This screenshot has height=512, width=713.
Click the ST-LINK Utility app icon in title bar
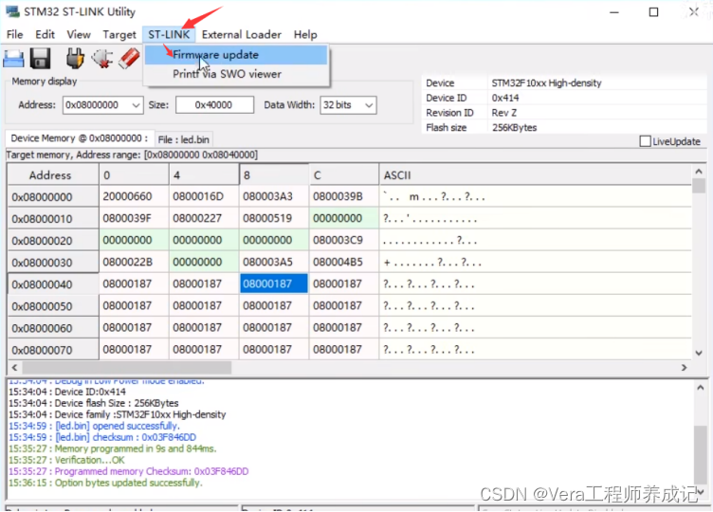[x=12, y=11]
